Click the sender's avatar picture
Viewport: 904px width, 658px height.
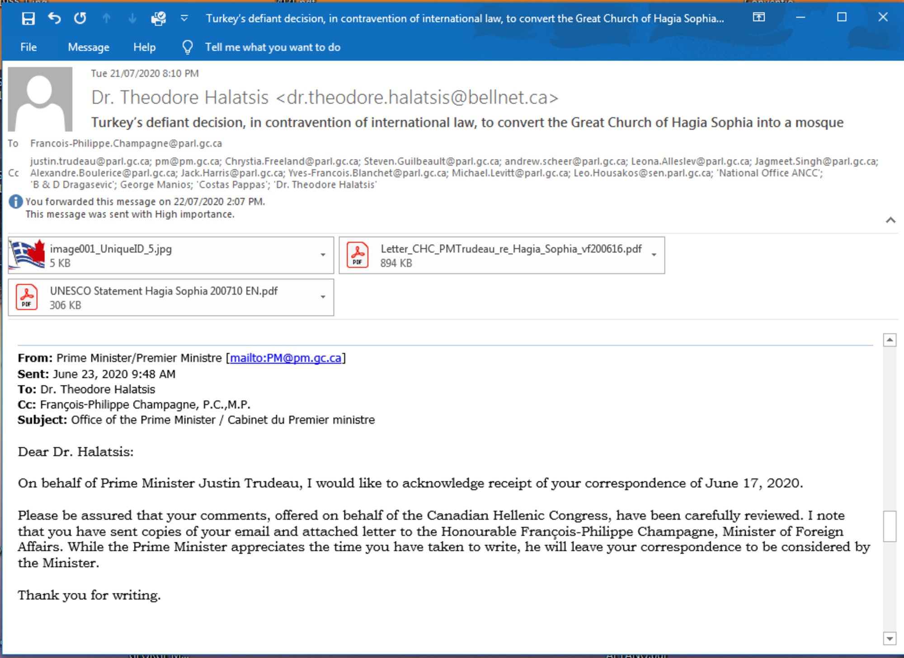pos(40,99)
